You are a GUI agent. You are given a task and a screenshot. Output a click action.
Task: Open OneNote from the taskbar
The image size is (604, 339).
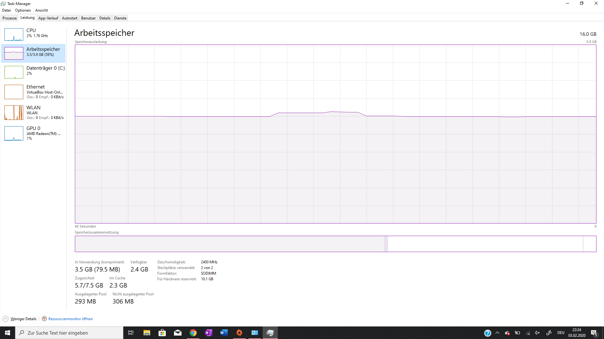pos(209,332)
